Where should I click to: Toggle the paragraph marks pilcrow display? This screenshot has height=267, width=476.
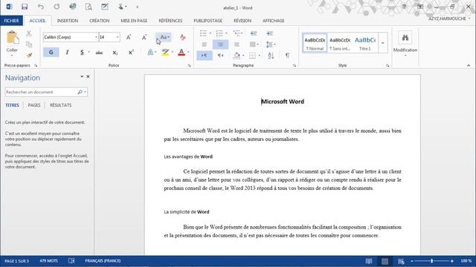coord(287,56)
